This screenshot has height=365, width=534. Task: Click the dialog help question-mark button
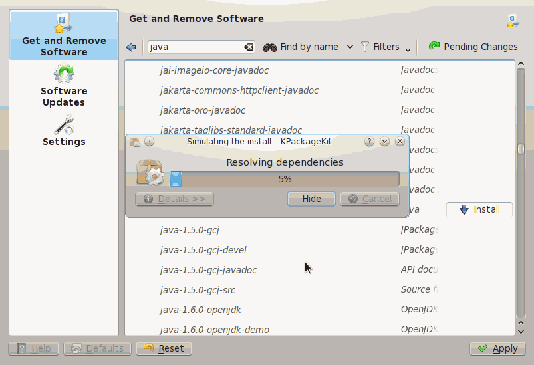(x=369, y=142)
